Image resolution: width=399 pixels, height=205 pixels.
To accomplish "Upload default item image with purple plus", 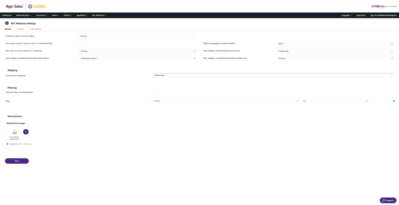I will pyautogui.click(x=26, y=132).
